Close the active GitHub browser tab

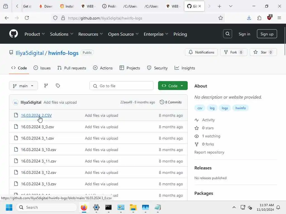(x=200, y=6)
